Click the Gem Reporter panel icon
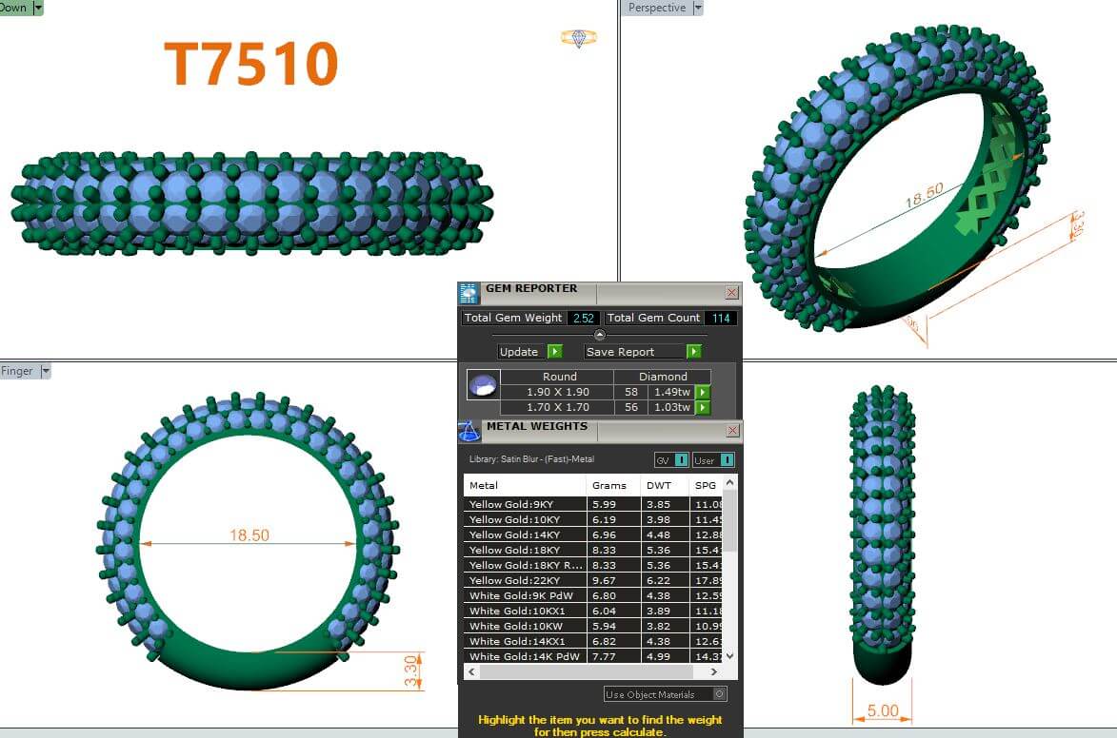 coord(468,293)
